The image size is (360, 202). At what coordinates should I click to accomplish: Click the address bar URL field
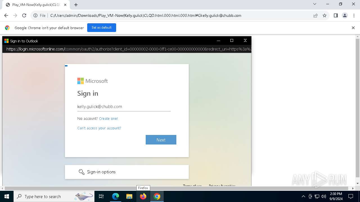coord(180,15)
